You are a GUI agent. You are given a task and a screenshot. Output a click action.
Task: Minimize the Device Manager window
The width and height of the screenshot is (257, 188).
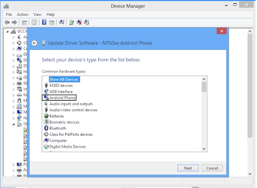(x=226, y=5)
